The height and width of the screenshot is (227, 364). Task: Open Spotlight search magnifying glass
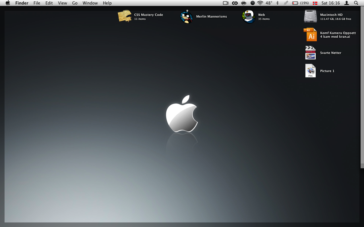pos(356,3)
